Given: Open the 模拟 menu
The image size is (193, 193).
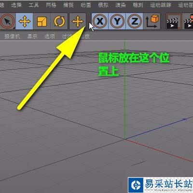Looking at the screenshot, I should pyautogui.click(x=103, y=5).
